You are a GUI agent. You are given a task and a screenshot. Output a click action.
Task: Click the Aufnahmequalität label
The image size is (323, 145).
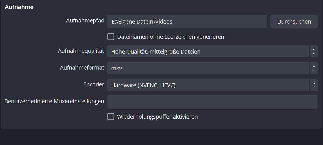point(81,51)
